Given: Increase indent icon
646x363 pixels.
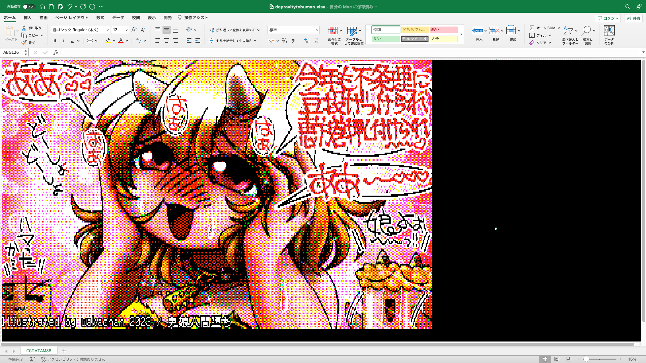Looking at the screenshot, I should (x=198, y=41).
